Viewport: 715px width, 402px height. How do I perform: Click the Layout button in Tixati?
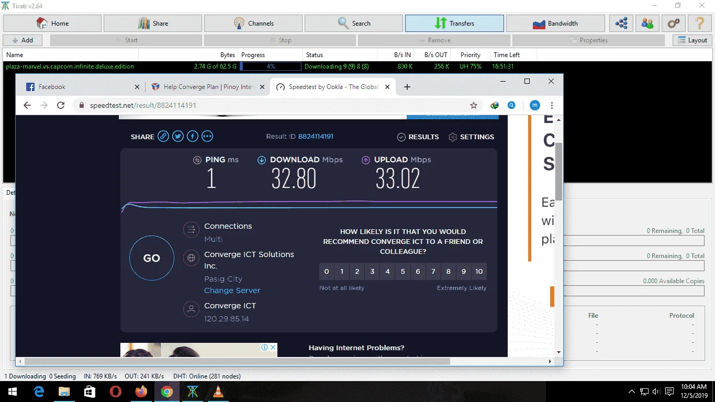(692, 40)
